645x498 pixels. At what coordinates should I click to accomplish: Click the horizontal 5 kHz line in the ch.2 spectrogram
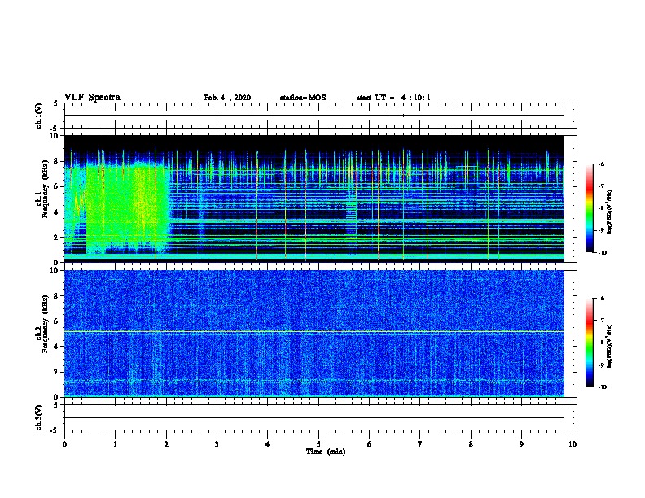(x=314, y=331)
